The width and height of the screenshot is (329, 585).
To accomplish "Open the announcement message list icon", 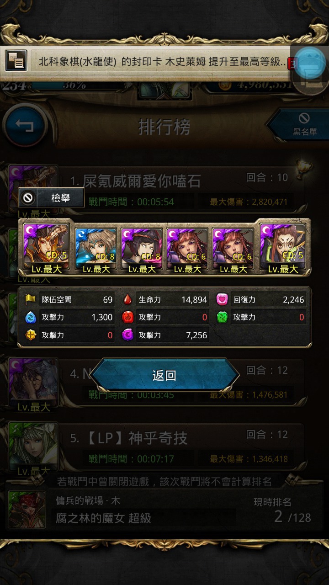I will 16,60.
